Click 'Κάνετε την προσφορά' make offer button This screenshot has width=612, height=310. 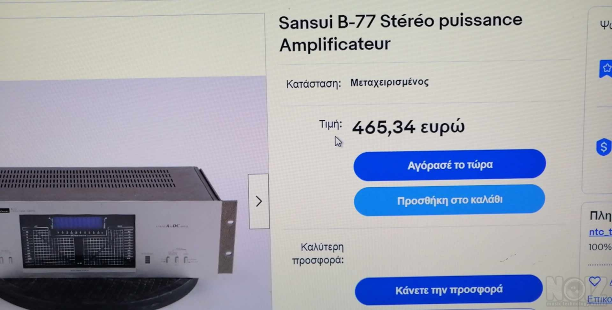[448, 290]
